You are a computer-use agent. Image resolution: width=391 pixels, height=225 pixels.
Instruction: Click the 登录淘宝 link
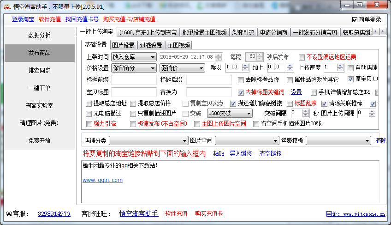pos(23,19)
